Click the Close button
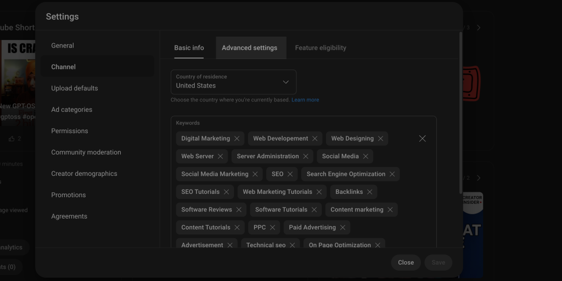This screenshot has width=562, height=281. 406,262
